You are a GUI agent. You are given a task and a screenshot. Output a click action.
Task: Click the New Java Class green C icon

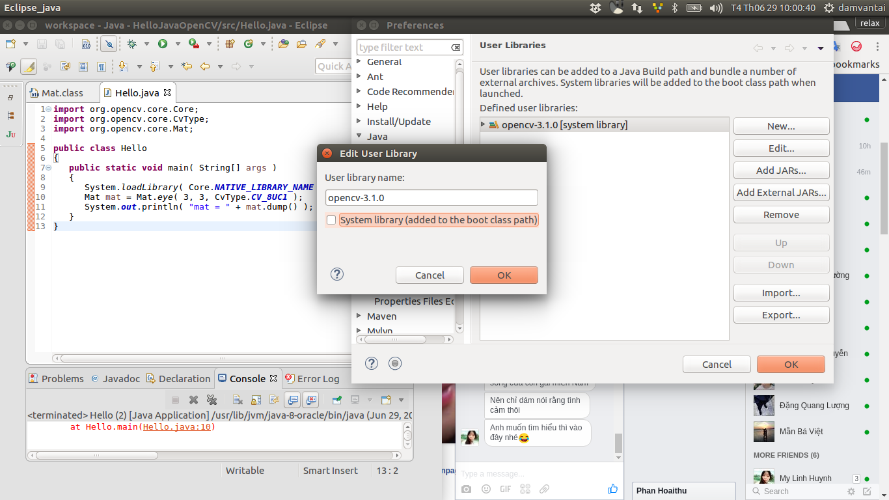(x=248, y=44)
